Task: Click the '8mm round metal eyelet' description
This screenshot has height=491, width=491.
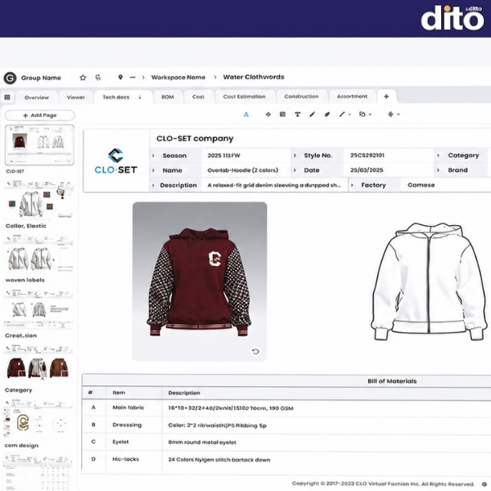Action: coord(202,442)
